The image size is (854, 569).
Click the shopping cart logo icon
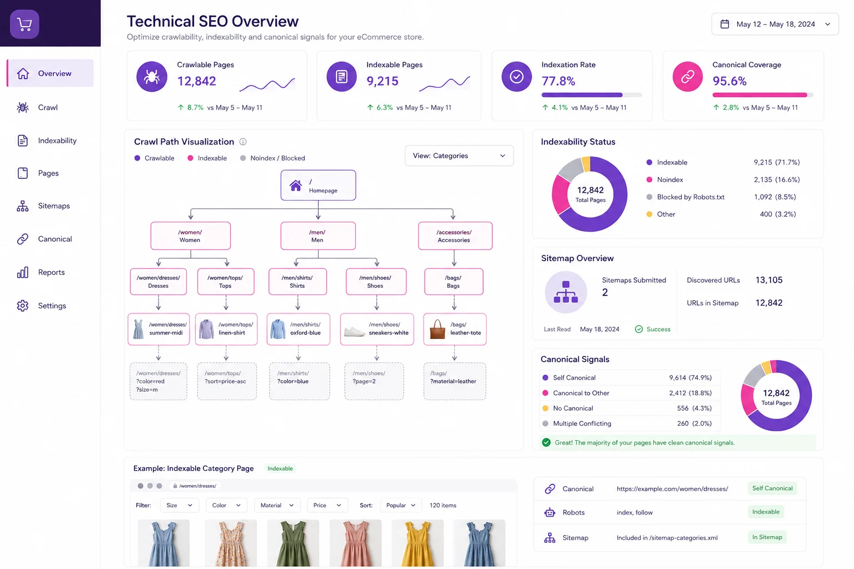coord(24,24)
